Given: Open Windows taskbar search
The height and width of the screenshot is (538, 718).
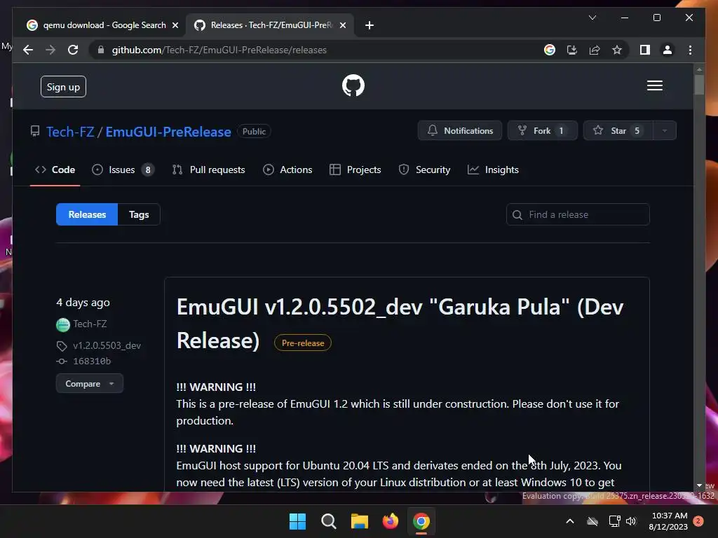Looking at the screenshot, I should tap(328, 521).
